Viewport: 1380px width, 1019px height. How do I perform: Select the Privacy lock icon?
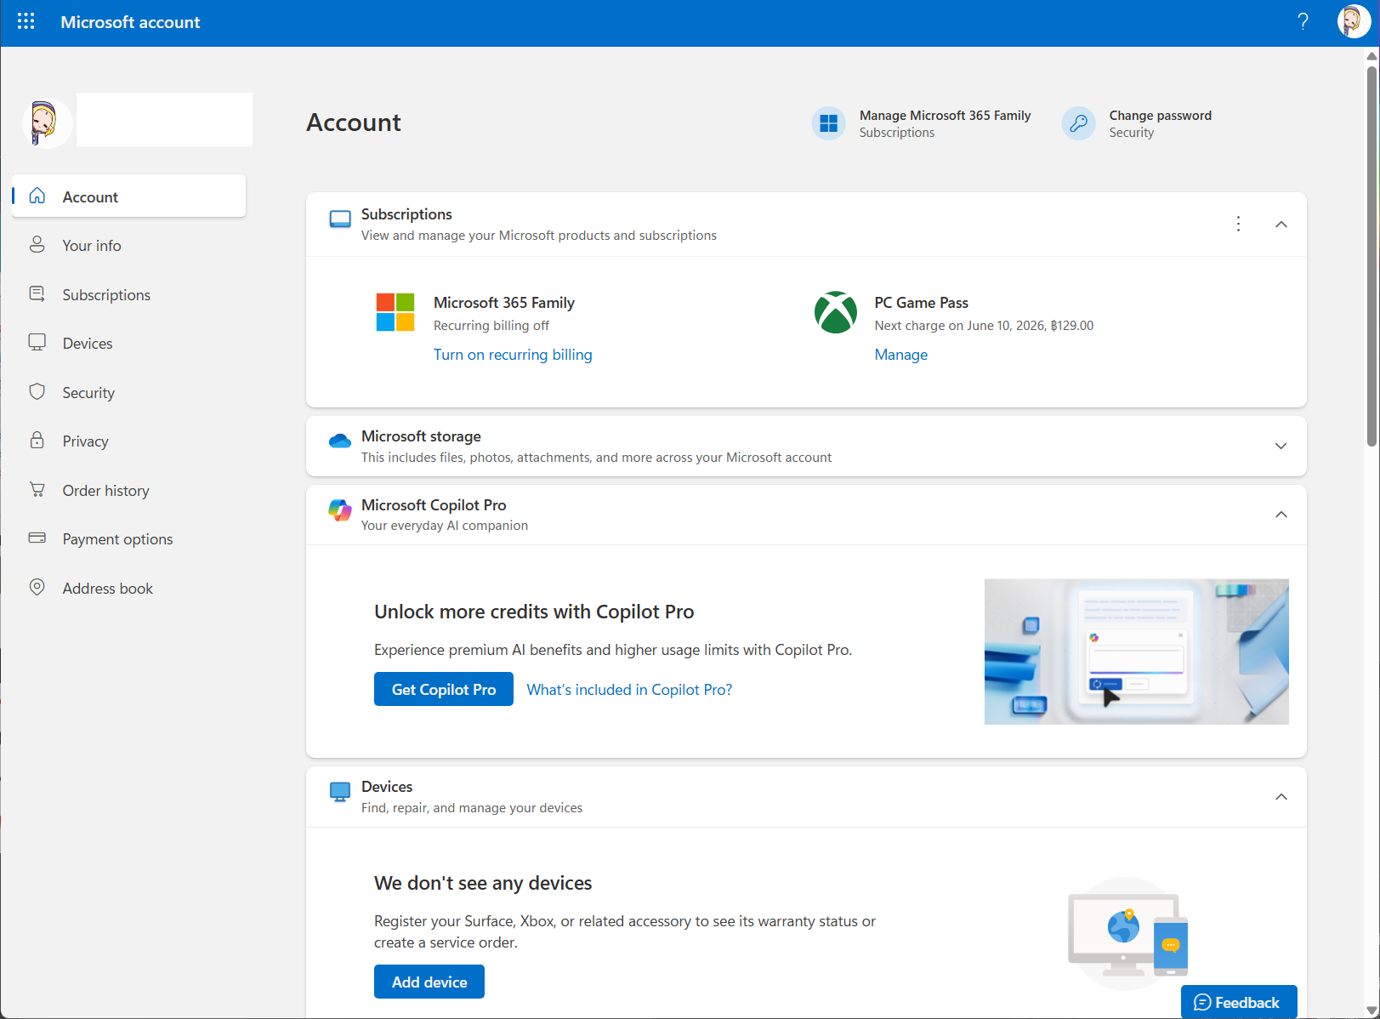click(37, 441)
